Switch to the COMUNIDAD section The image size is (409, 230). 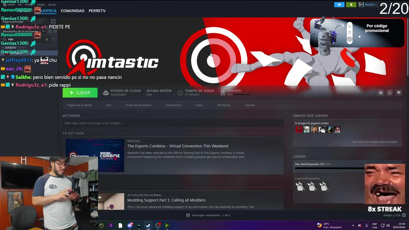[x=73, y=11]
